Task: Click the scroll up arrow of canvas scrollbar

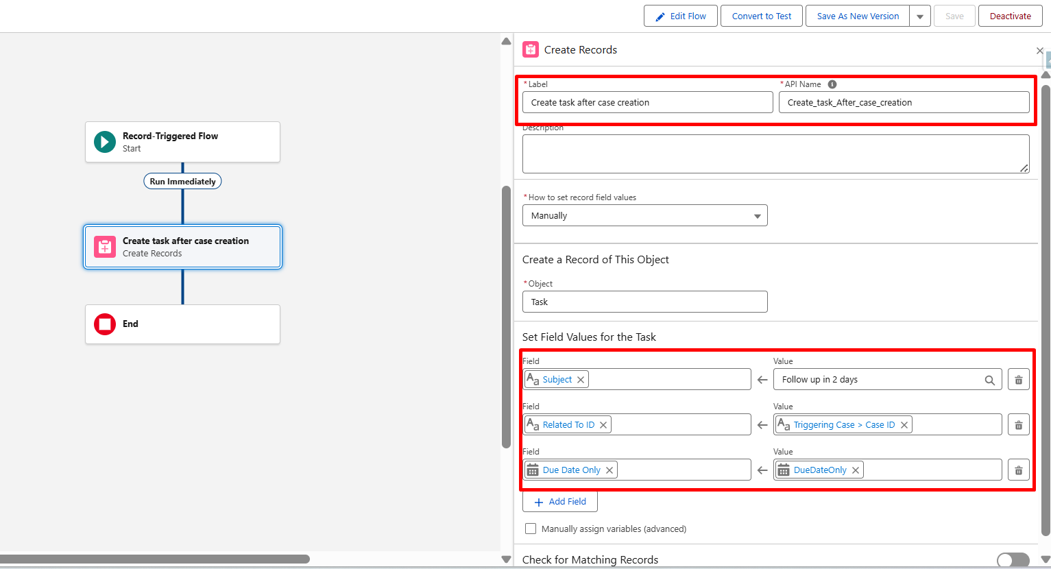Action: [507, 41]
